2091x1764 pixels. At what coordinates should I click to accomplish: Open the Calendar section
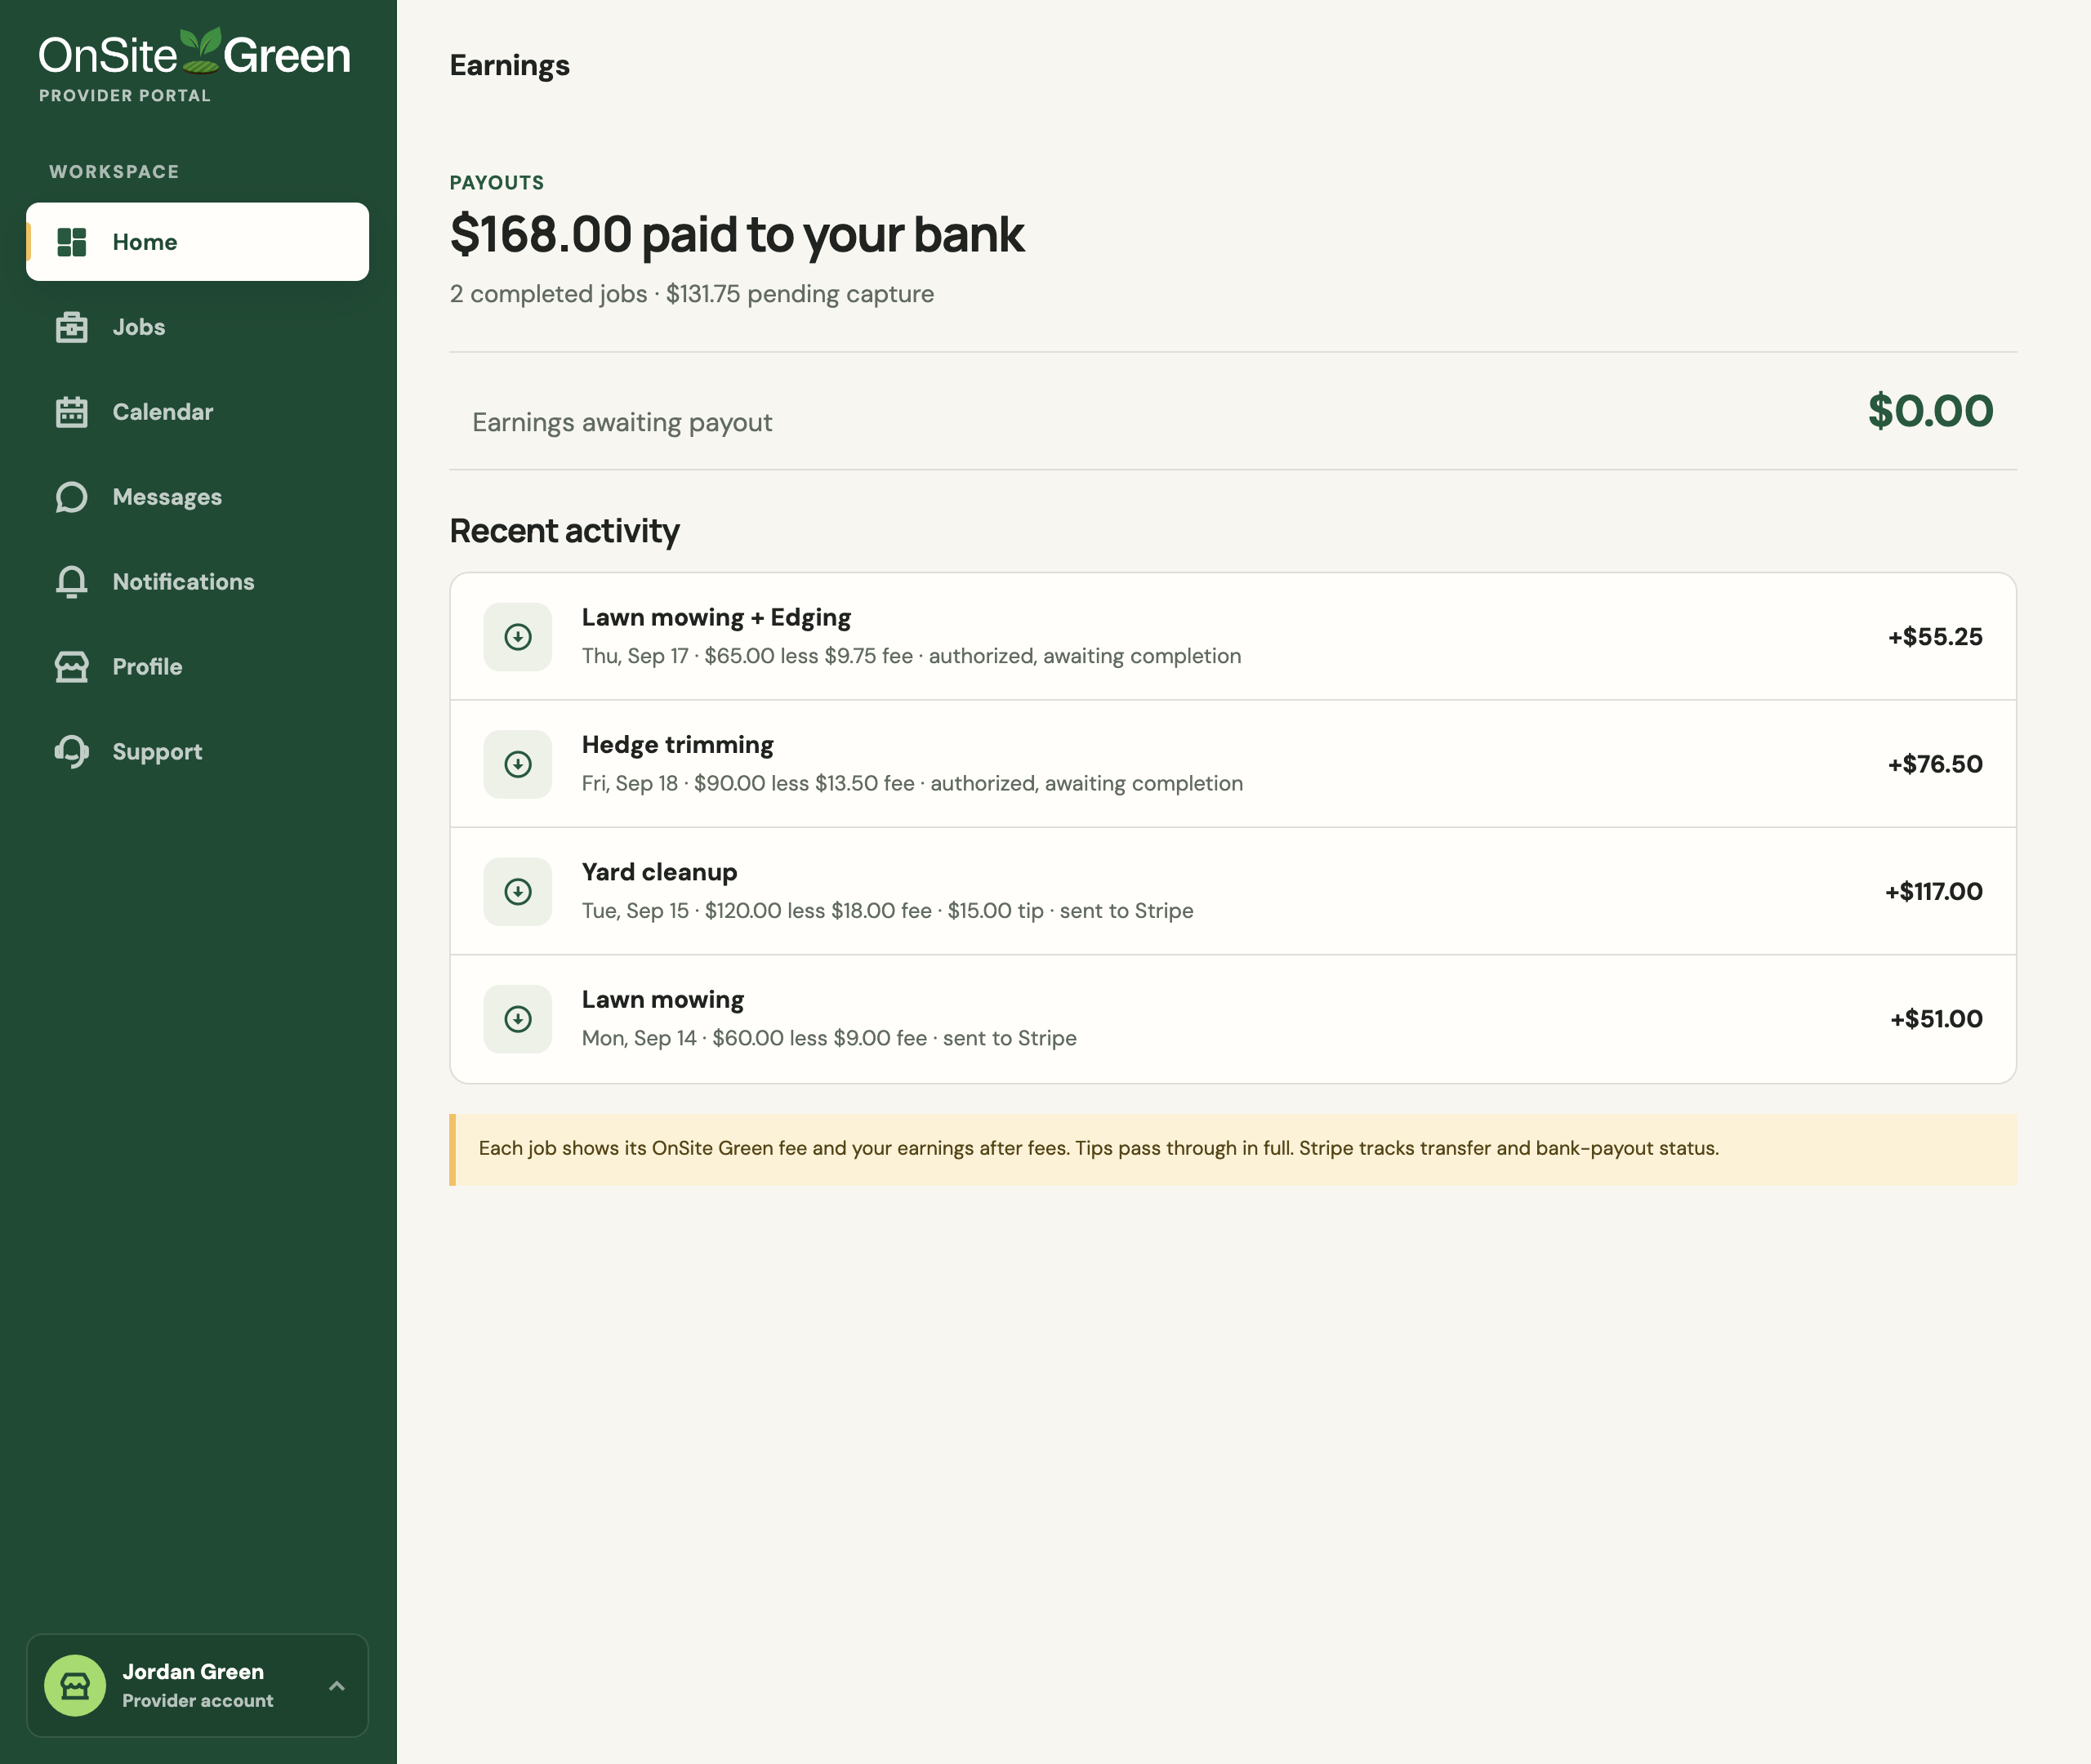click(x=197, y=412)
